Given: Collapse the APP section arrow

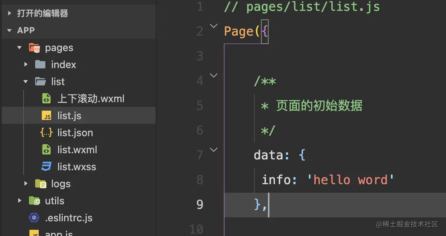Looking at the screenshot, I should coord(9,30).
